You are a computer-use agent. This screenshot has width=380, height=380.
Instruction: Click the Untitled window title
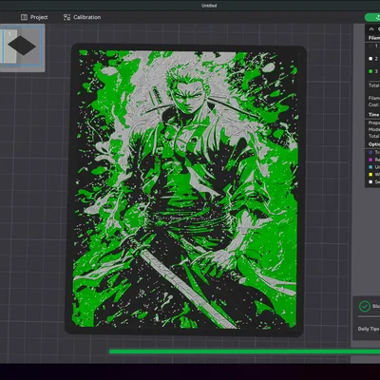[209, 6]
